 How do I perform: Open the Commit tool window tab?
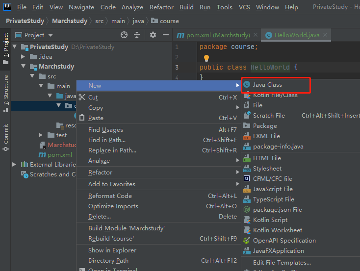[5, 137]
